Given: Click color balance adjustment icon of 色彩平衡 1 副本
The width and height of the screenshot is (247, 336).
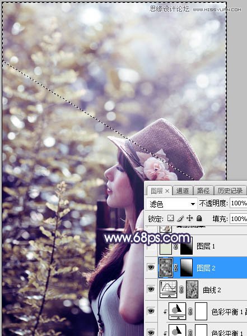Looking at the screenshot, I should (177, 311).
